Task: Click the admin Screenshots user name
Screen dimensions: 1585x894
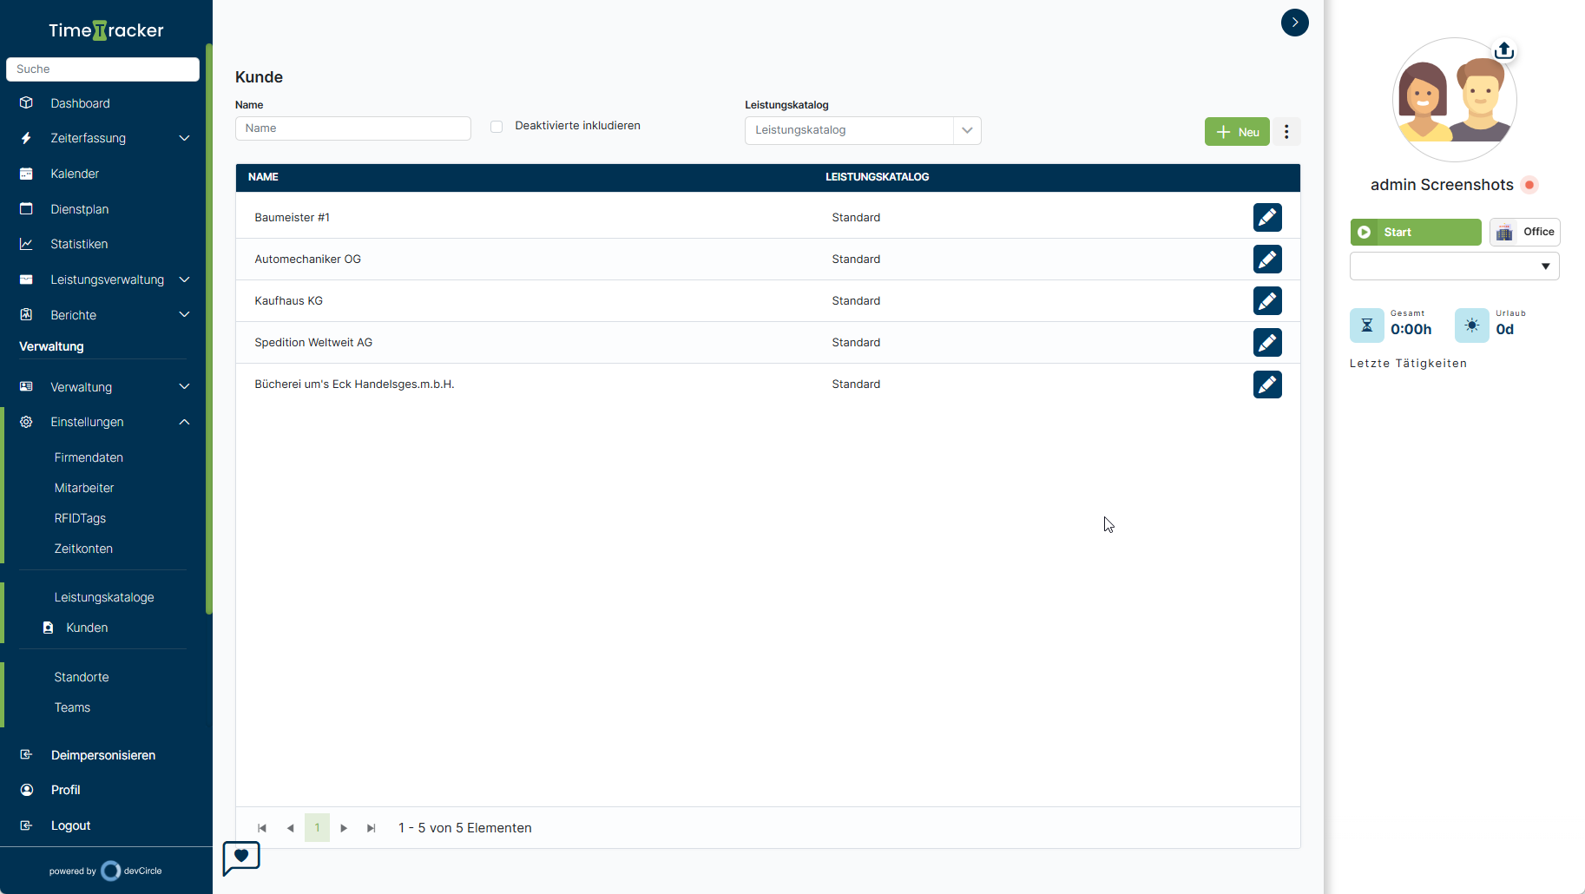Action: (x=1442, y=185)
